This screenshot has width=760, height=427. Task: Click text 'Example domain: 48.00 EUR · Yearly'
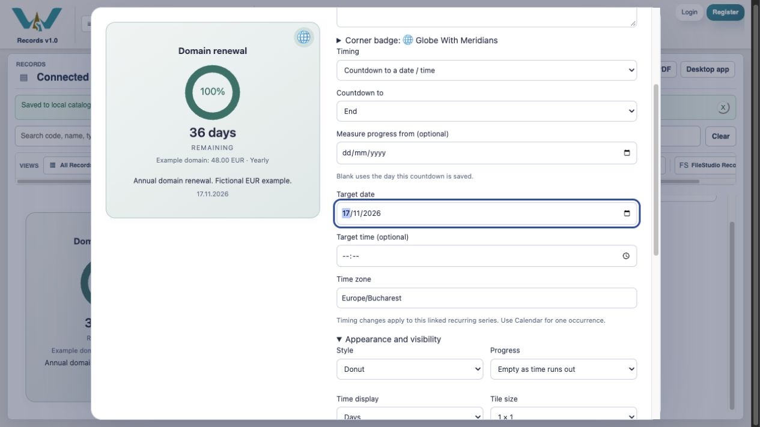pos(213,160)
